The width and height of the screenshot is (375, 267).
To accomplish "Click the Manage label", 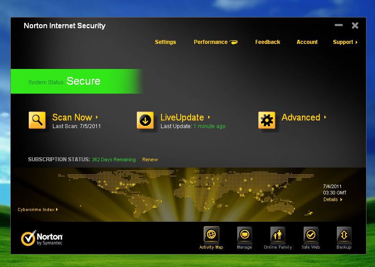I will [x=244, y=247].
